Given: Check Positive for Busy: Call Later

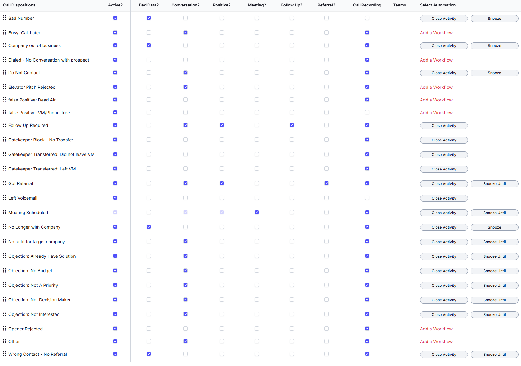Looking at the screenshot, I should point(222,32).
